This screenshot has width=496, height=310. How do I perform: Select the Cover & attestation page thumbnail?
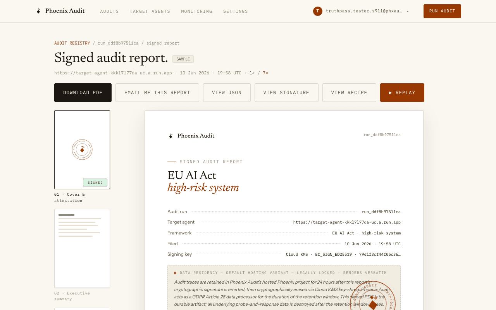coord(82,150)
